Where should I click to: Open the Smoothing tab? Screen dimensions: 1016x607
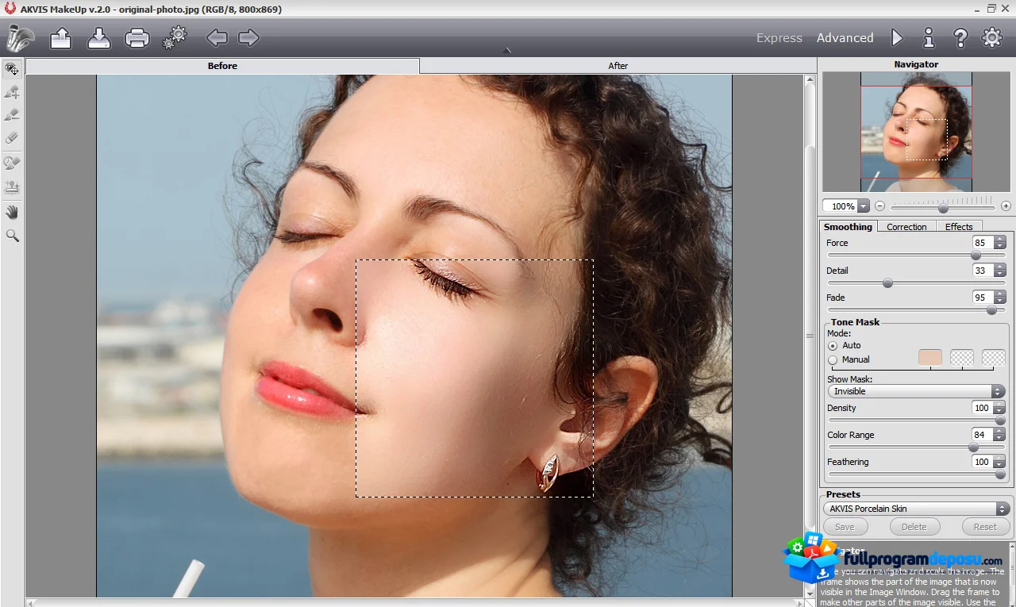click(848, 227)
